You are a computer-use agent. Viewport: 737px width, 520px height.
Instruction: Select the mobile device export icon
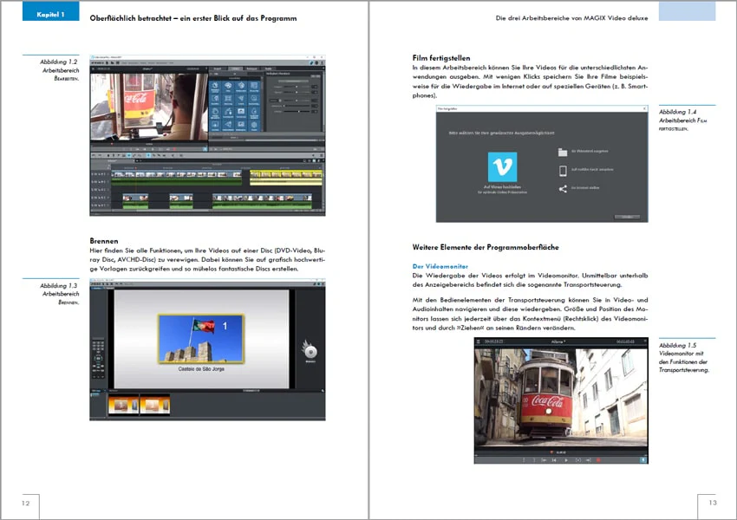pos(563,171)
